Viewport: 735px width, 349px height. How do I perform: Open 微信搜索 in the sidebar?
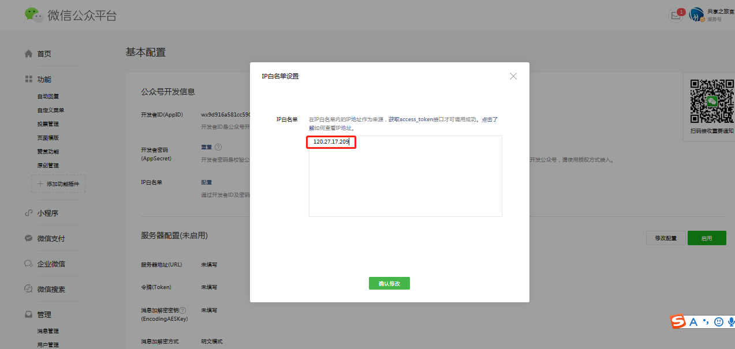[49, 288]
